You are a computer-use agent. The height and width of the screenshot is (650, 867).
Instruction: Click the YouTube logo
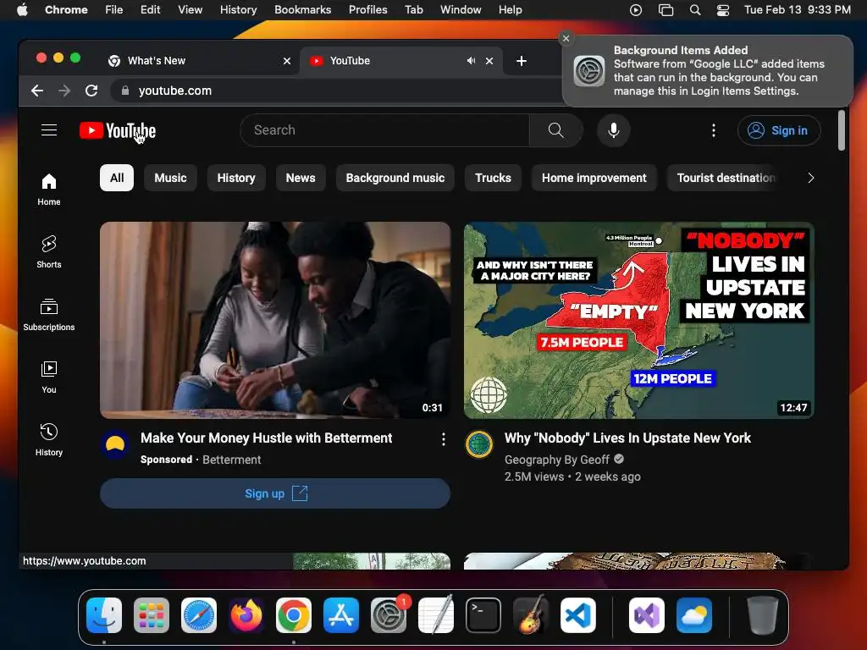pyautogui.click(x=118, y=130)
